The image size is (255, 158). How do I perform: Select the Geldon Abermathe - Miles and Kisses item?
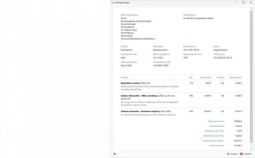(139, 96)
